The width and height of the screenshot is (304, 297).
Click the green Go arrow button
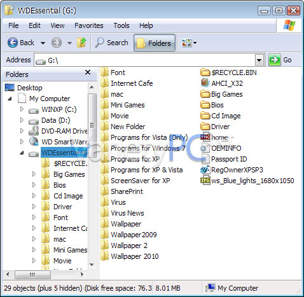[275, 60]
